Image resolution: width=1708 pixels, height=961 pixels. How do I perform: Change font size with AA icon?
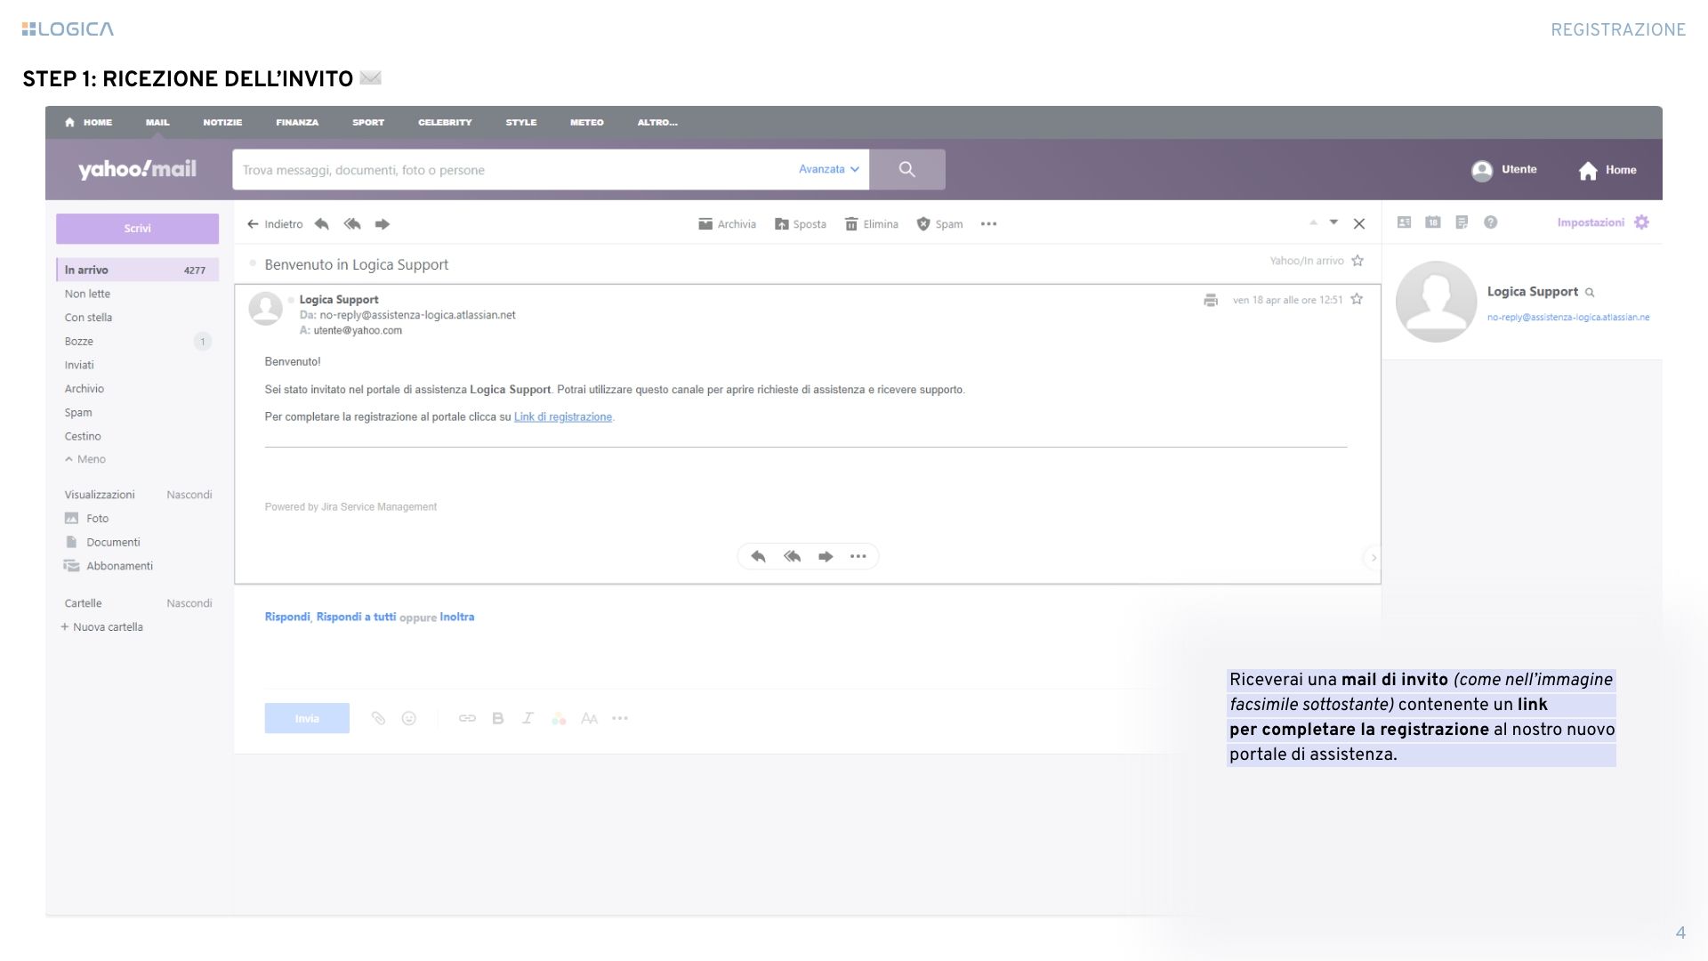tap(589, 718)
